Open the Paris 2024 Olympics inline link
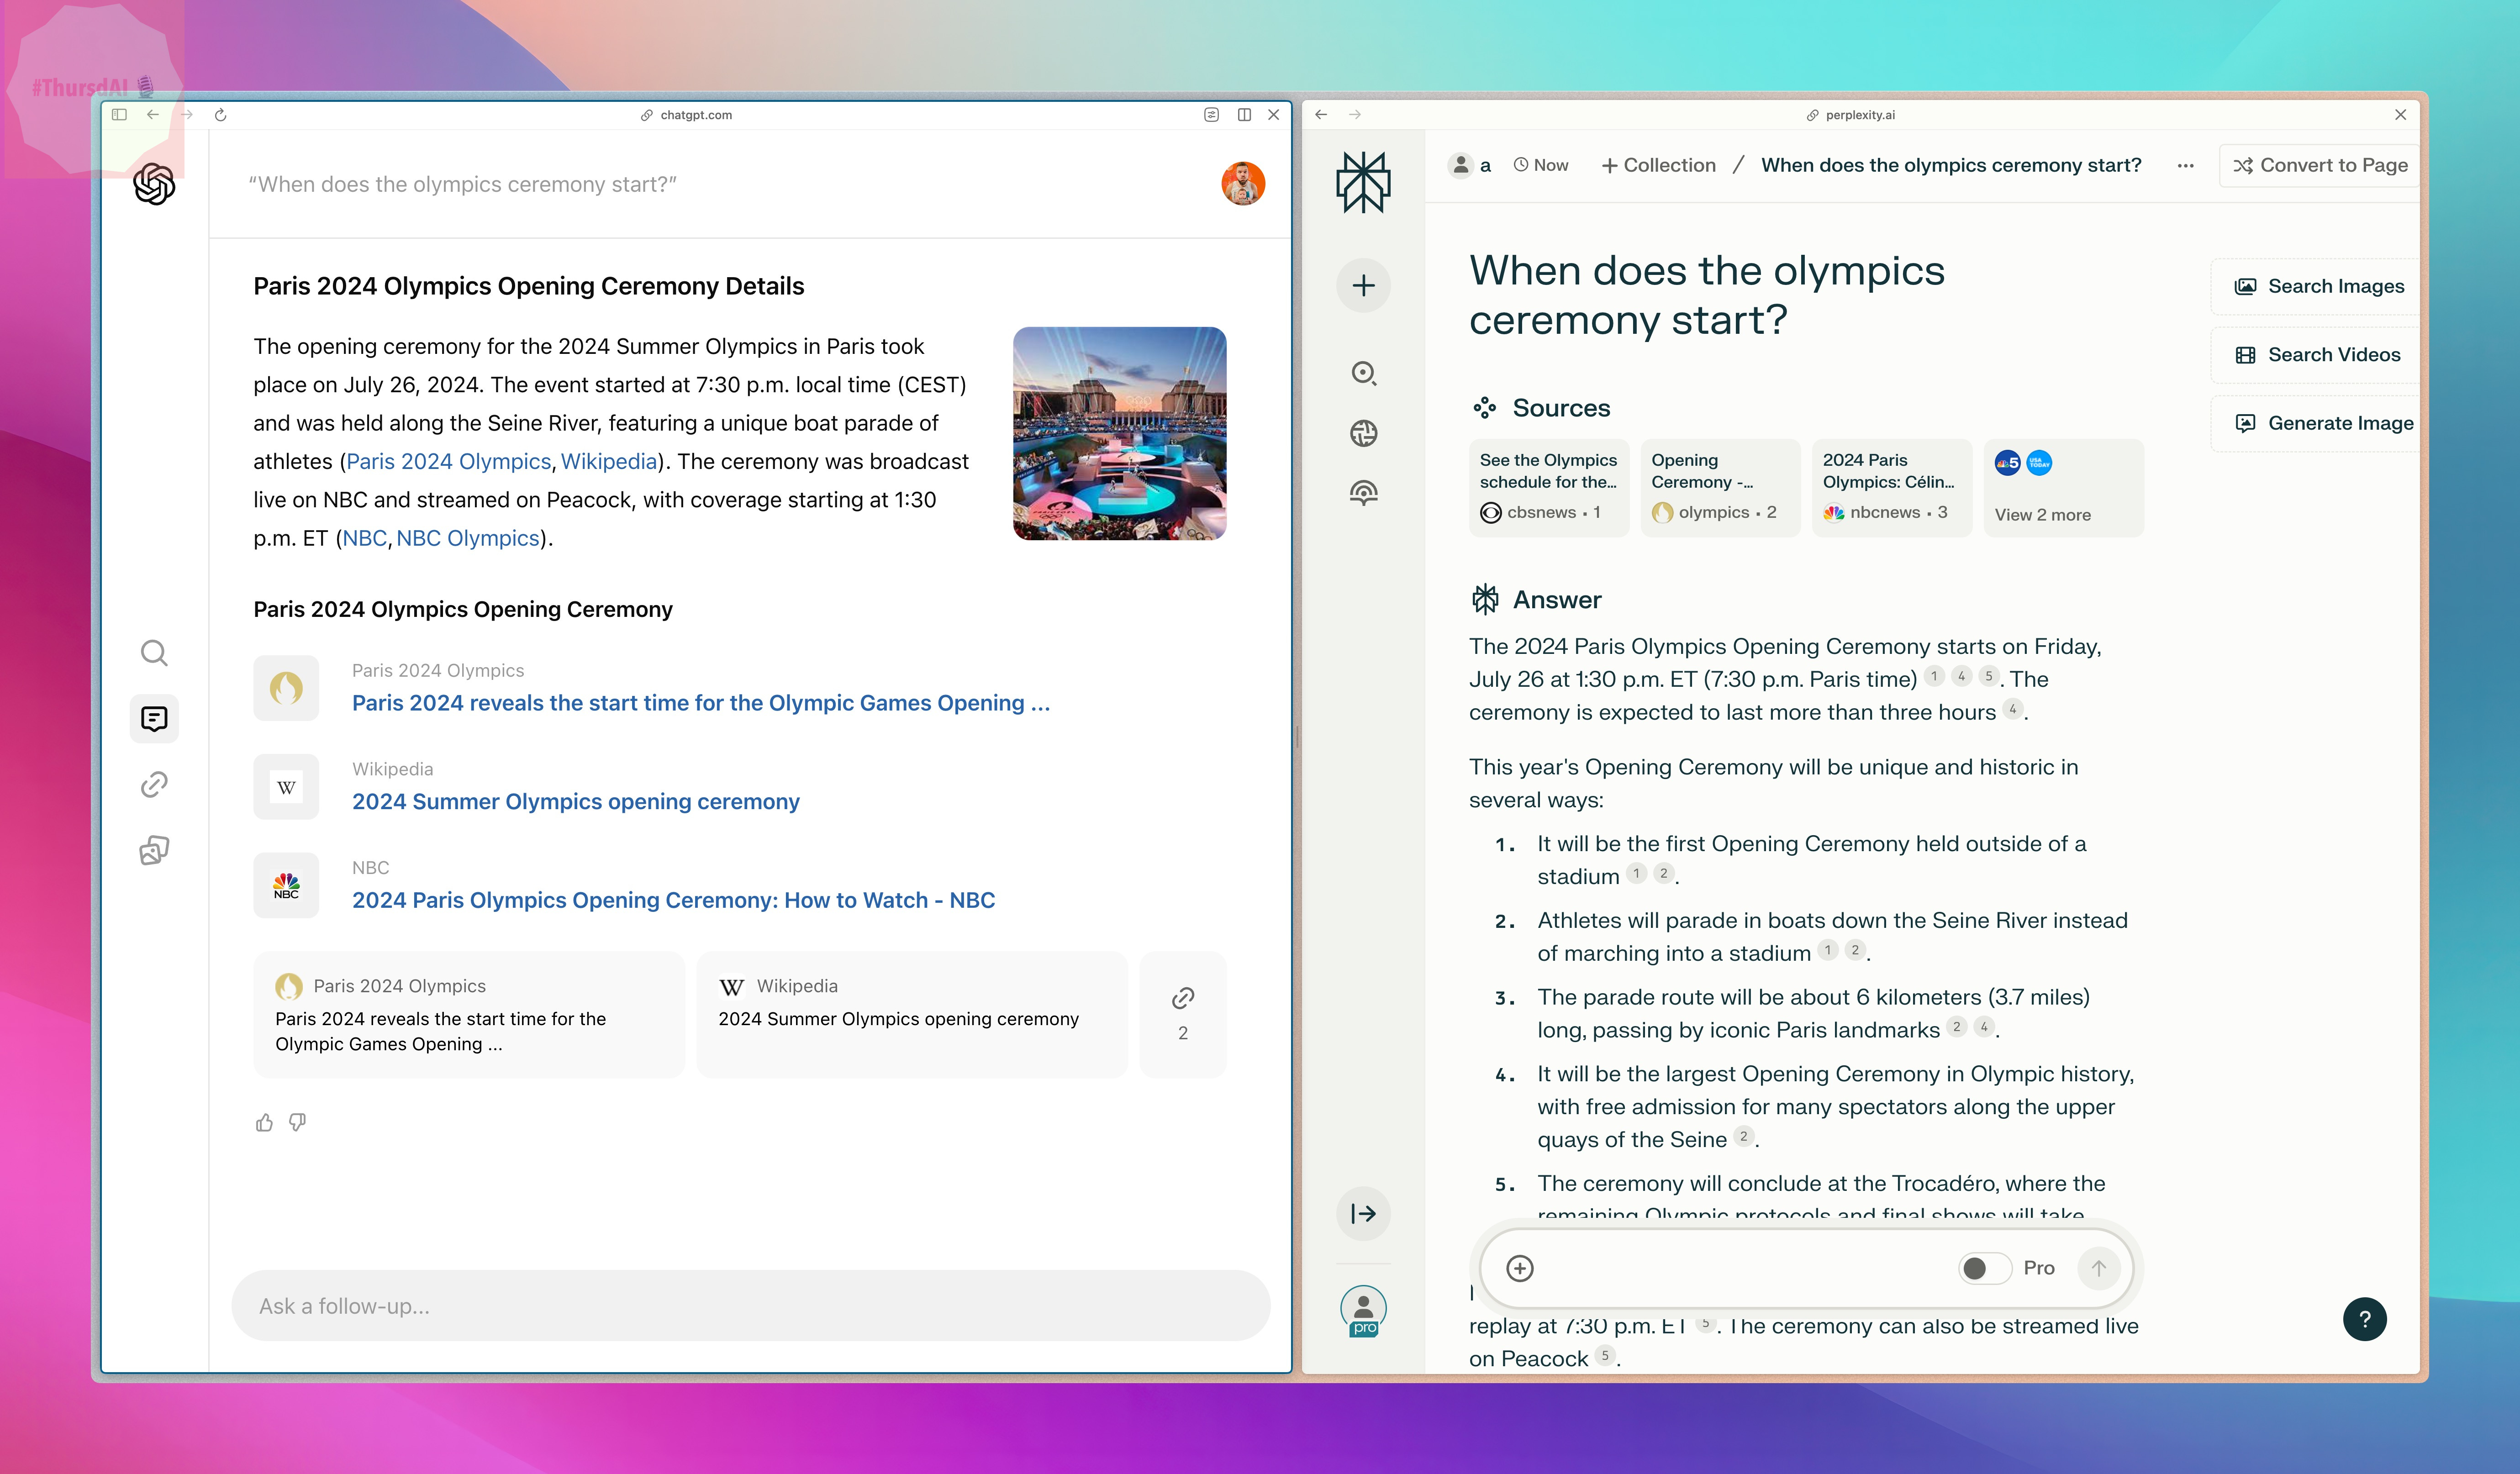The width and height of the screenshot is (2520, 1474). pos(448,462)
